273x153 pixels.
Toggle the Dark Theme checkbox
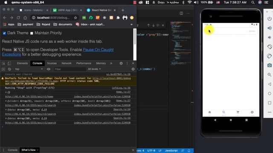pos(4,33)
